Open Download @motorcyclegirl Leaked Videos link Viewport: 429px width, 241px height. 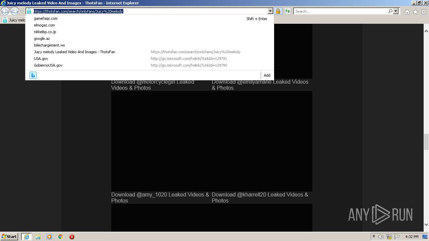tap(152, 85)
